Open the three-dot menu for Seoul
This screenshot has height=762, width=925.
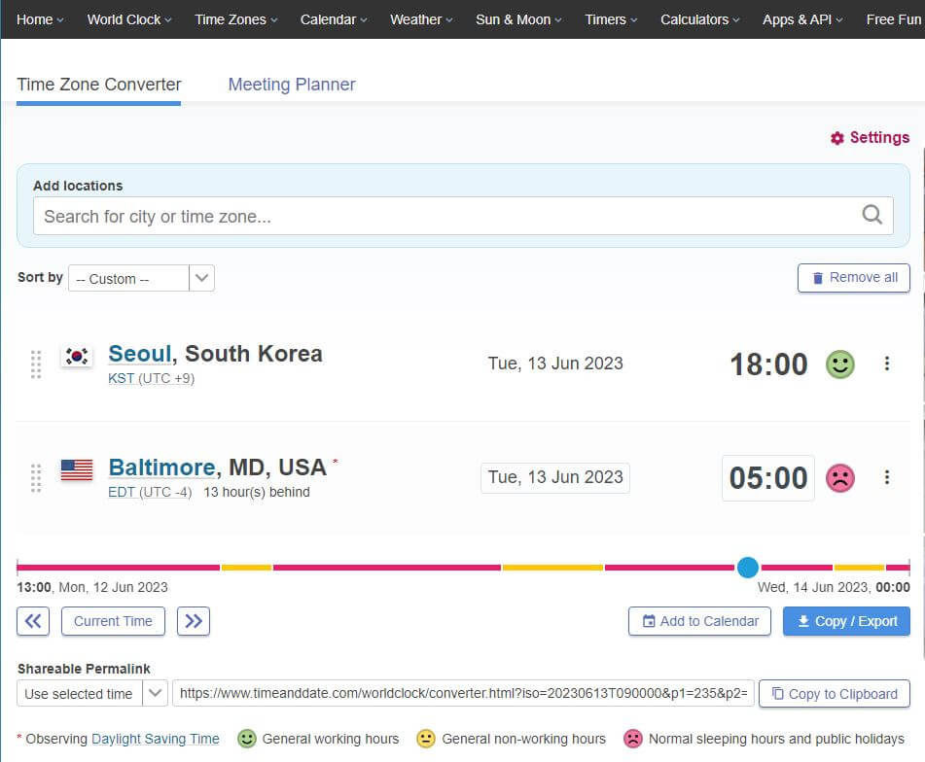tap(886, 364)
